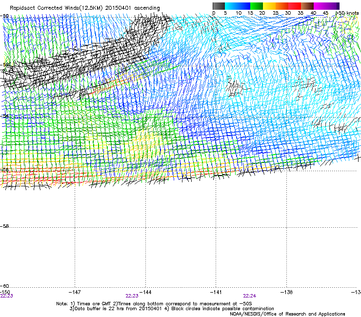Image resolution: width=361 pixels, height=317 pixels.
Task: Click the '-150' longitude axis label
Action: coord(5,292)
